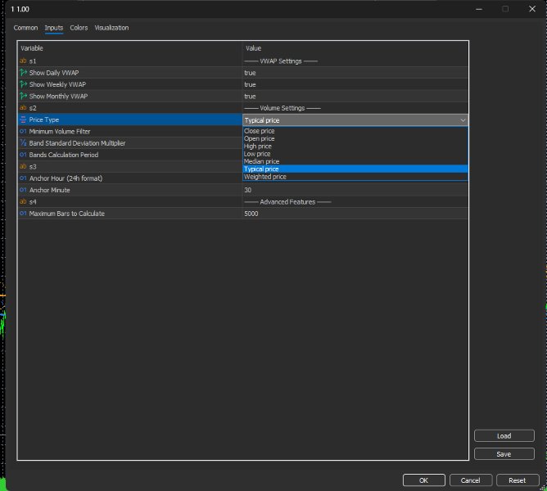Choose Open price from the list
The height and width of the screenshot is (491, 547).
pyautogui.click(x=355, y=138)
